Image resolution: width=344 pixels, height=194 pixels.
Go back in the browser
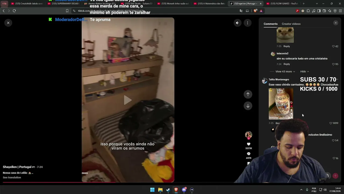3,11
